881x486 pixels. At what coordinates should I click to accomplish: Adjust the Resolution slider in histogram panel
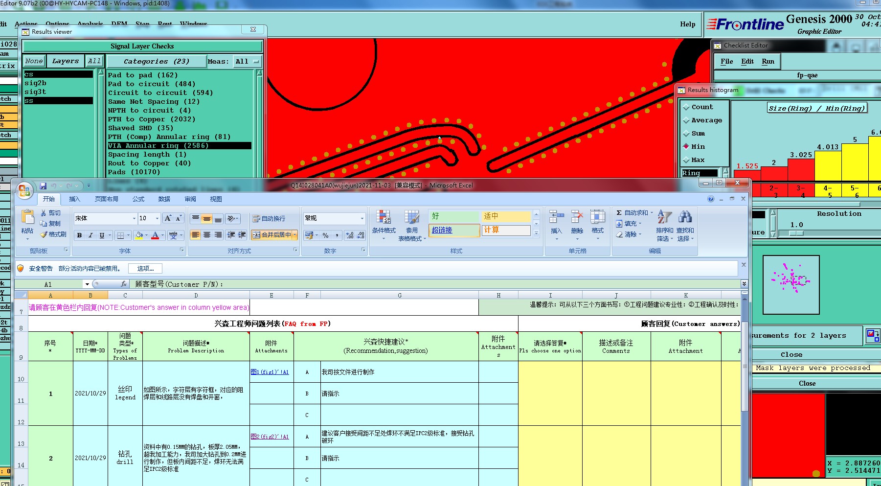796,233
